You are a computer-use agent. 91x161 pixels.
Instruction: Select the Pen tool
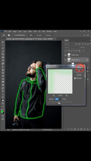pyautogui.click(x=3, y=88)
